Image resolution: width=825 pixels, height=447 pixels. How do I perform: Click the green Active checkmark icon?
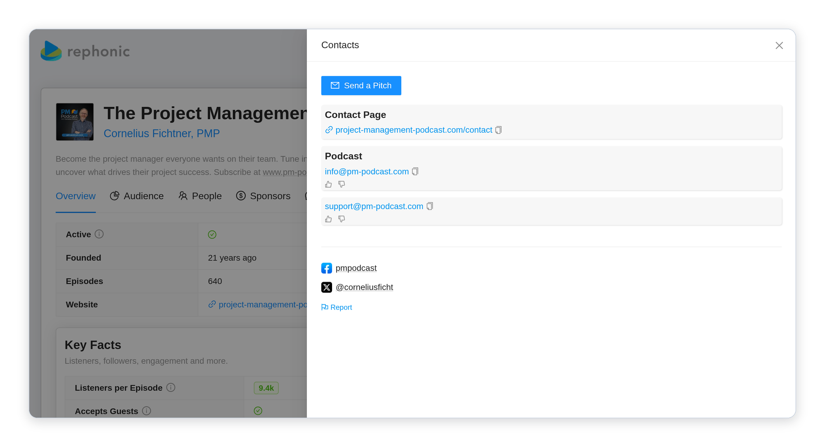[212, 235]
